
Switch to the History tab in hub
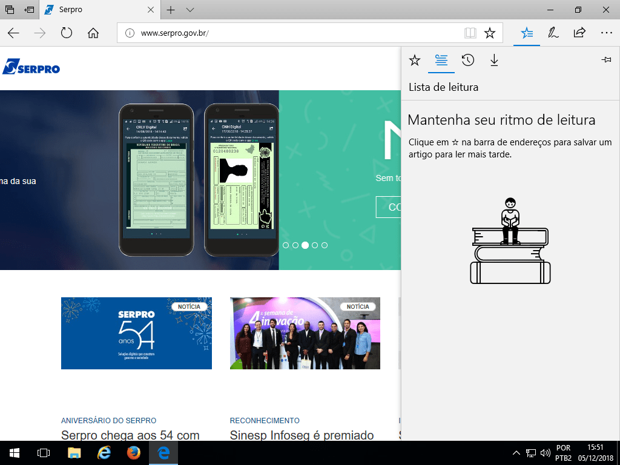[x=467, y=60]
